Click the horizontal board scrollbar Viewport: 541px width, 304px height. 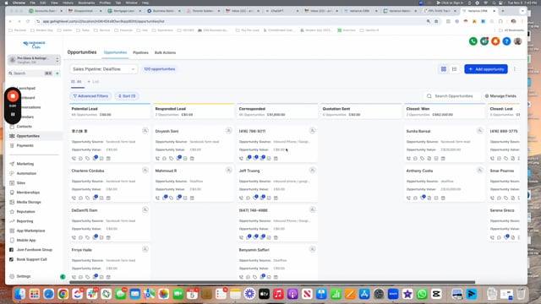[272, 282]
